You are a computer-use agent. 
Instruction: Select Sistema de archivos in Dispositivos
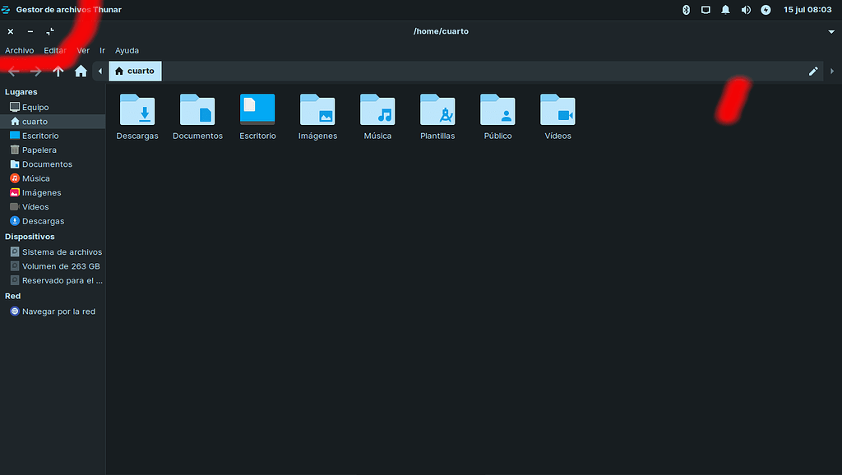click(x=55, y=251)
